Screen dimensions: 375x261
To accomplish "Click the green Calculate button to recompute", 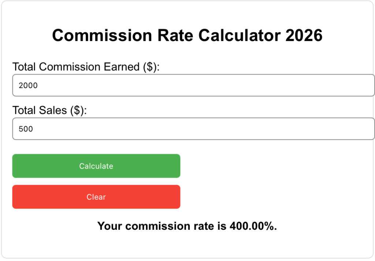I will coord(96,166).
